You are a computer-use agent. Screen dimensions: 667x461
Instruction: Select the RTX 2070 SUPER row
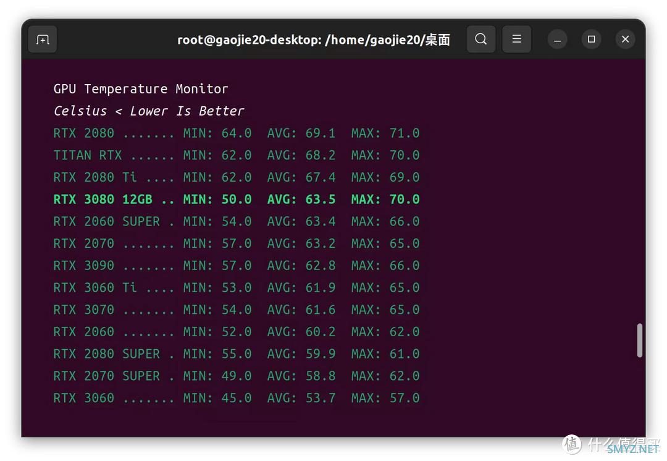click(x=237, y=376)
